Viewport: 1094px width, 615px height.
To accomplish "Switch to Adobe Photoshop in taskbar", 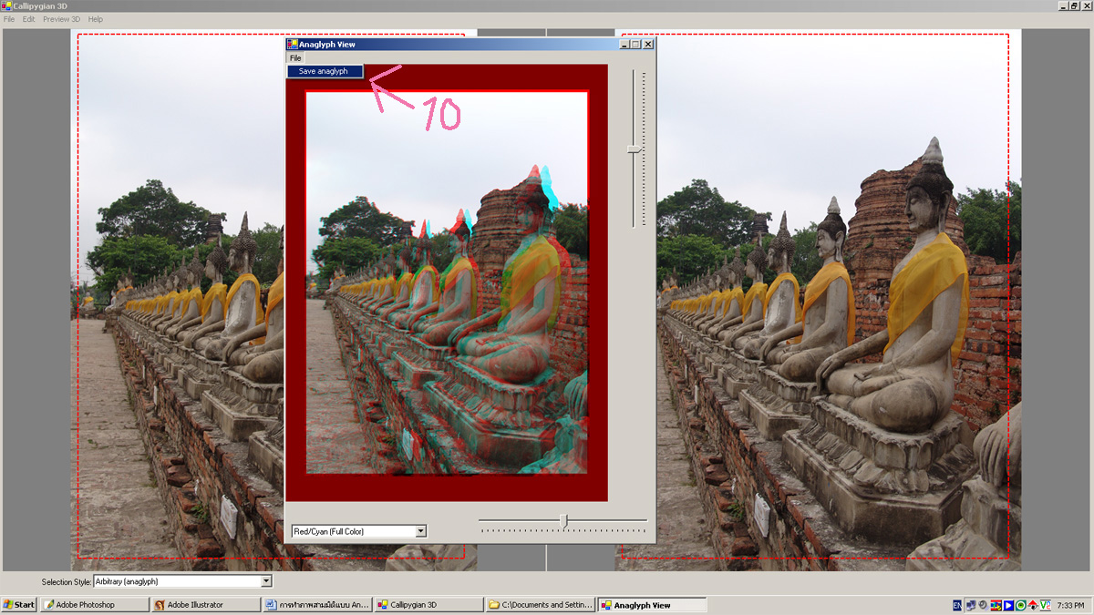I will coord(95,605).
